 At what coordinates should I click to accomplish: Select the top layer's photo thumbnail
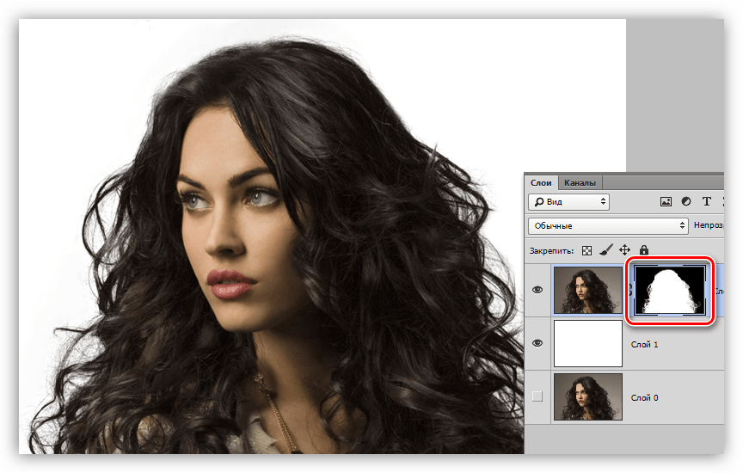(x=588, y=290)
